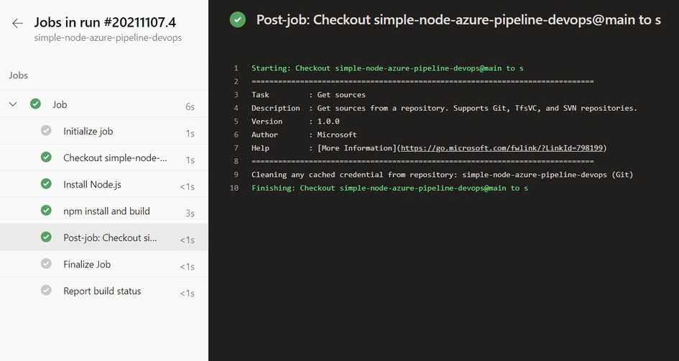Collapse the Job tree with the chevron
This screenshot has width=679, height=361.
[x=13, y=104]
